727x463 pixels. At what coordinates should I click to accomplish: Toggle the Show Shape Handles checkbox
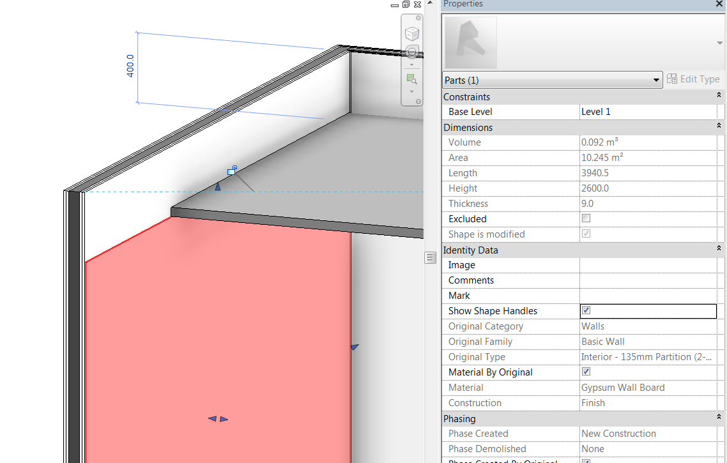(x=586, y=310)
